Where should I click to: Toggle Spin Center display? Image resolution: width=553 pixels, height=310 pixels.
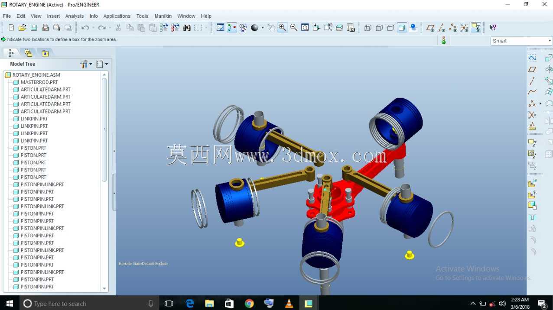tap(232, 28)
